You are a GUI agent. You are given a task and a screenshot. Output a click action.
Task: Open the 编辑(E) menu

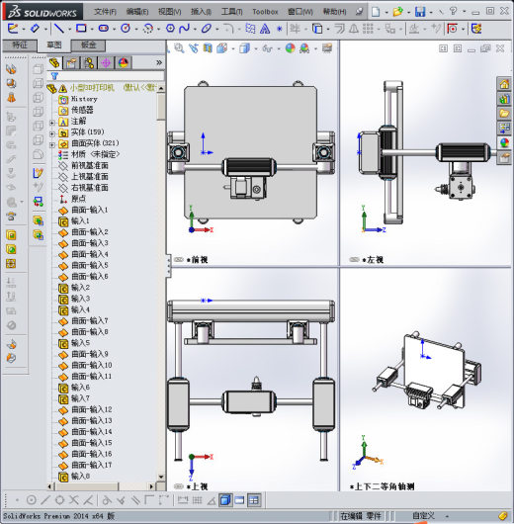[137, 12]
